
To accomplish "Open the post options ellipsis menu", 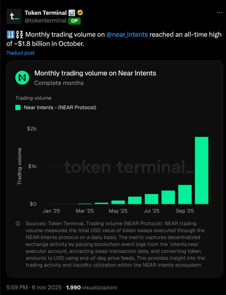I will [219, 12].
